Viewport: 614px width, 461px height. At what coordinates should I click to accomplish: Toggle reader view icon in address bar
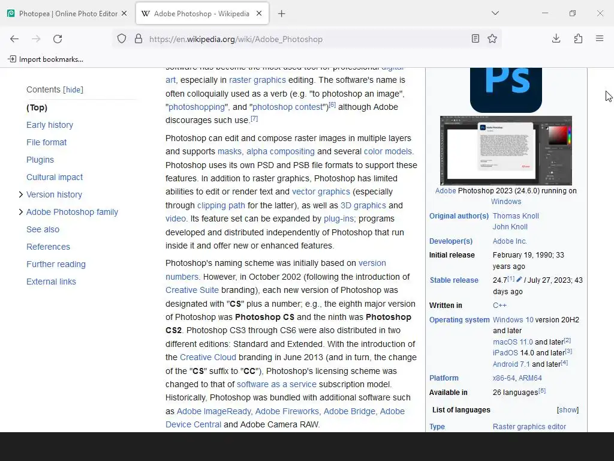475,38
